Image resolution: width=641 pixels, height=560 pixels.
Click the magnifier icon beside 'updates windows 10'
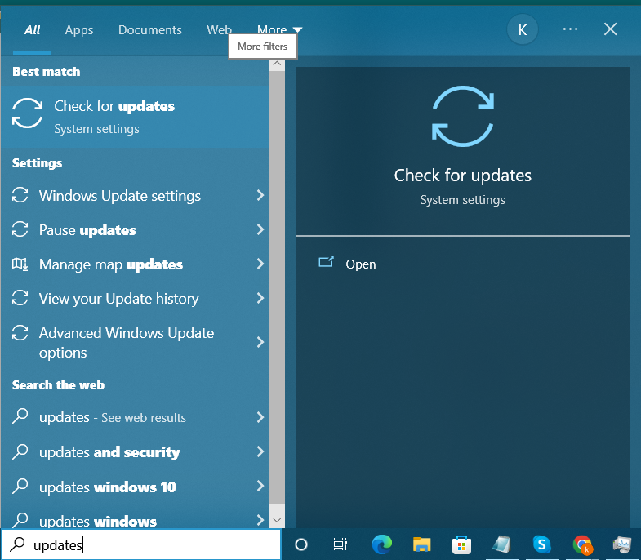(x=20, y=486)
